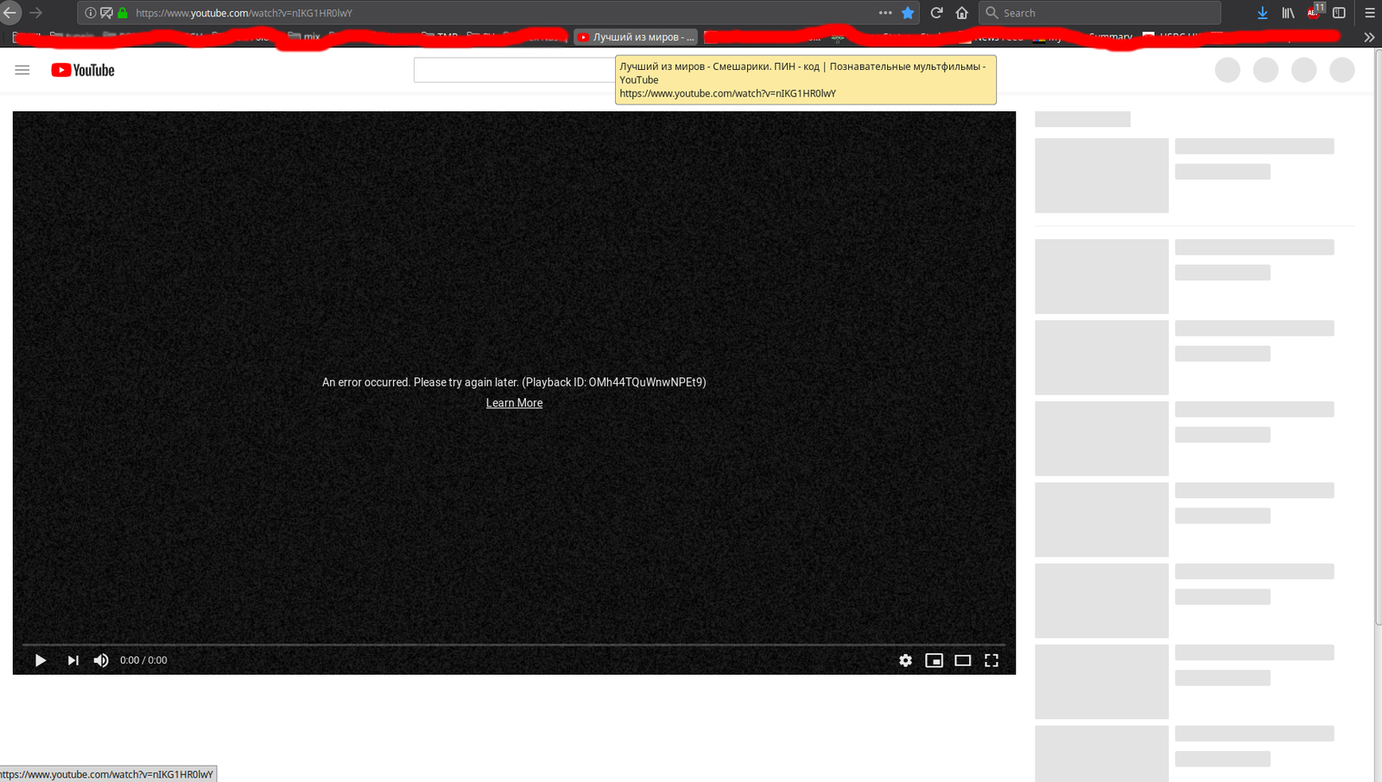Click the Learn More link in the player
Image resolution: width=1382 pixels, height=782 pixels.
tap(514, 403)
